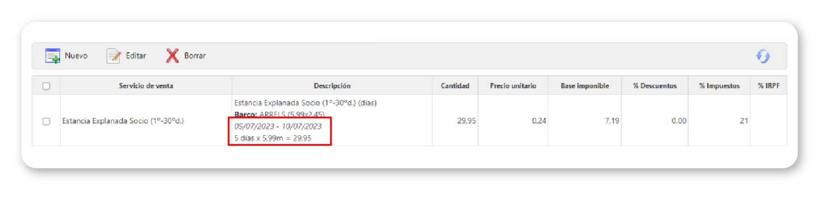Screen dimensions: 819x206
Task: Click the % Descuentos column header
Action: pos(654,86)
